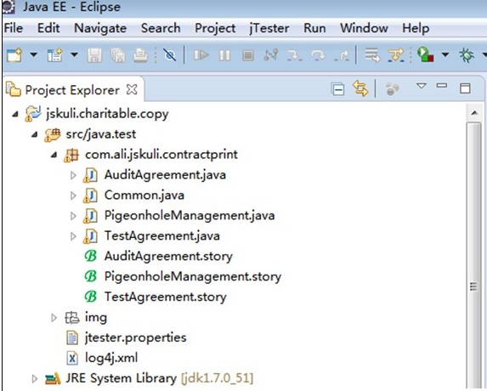Viewport: 487px width, 391px height.
Task: Open the Help menu
Action: click(416, 28)
